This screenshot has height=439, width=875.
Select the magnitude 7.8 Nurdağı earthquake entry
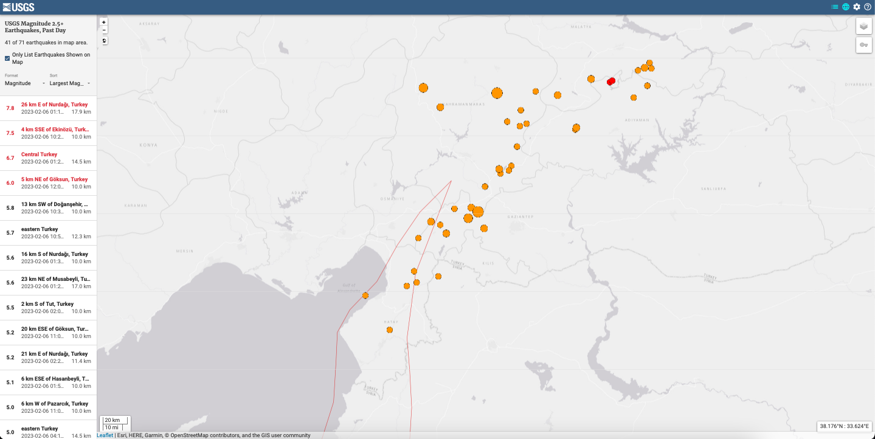(x=49, y=108)
